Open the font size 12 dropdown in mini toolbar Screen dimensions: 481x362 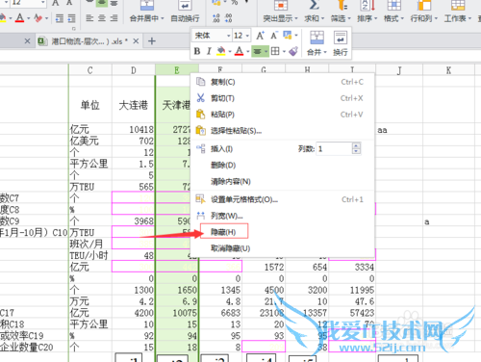click(247, 36)
